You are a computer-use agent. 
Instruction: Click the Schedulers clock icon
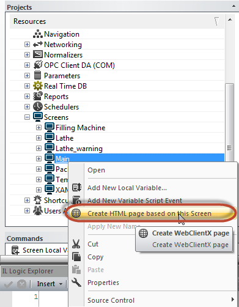38,106
